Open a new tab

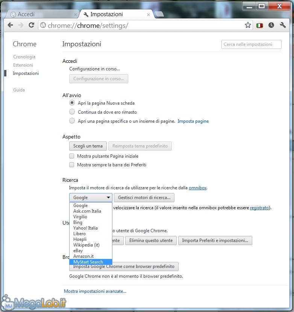[x=159, y=14]
